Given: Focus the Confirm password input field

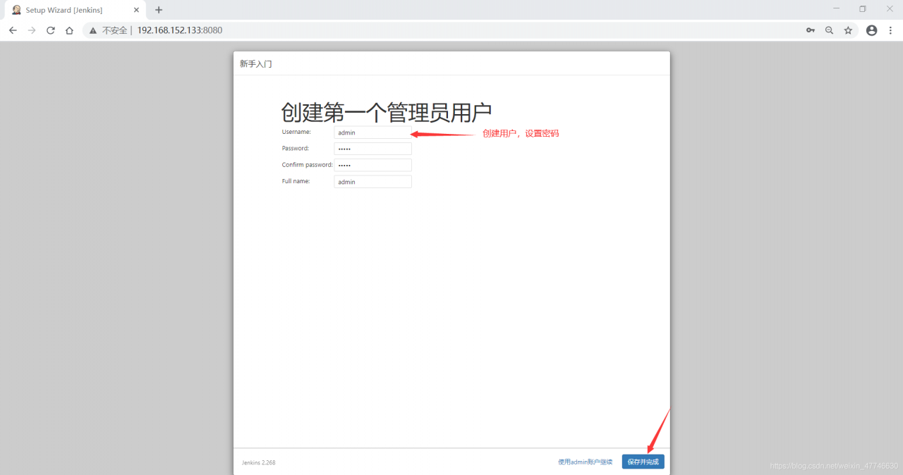Looking at the screenshot, I should click(x=372, y=165).
